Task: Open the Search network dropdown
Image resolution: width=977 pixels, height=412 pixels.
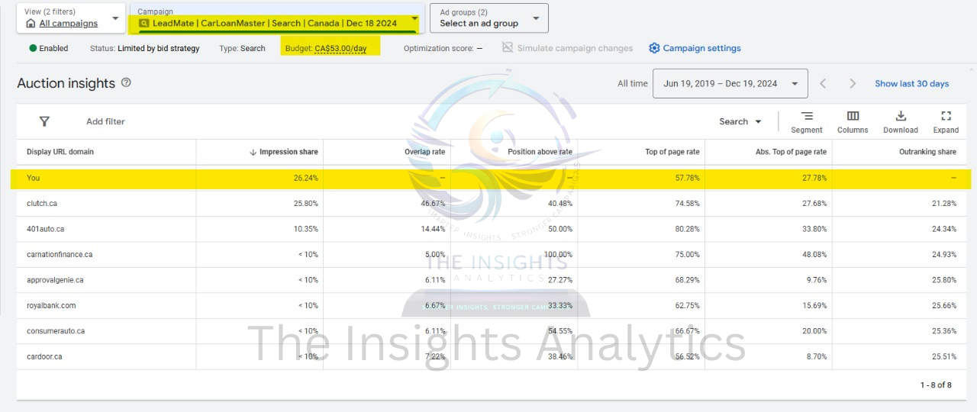Action: point(740,121)
